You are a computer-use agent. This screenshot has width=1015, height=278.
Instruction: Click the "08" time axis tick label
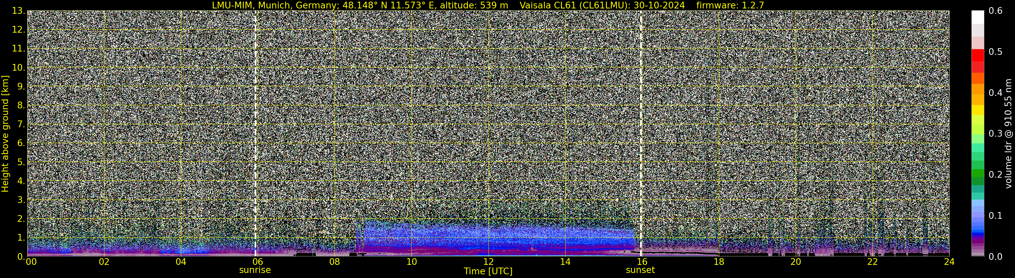click(335, 262)
